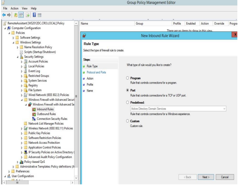Click the Profile column header
The image size is (238, 185).
(177, 24)
